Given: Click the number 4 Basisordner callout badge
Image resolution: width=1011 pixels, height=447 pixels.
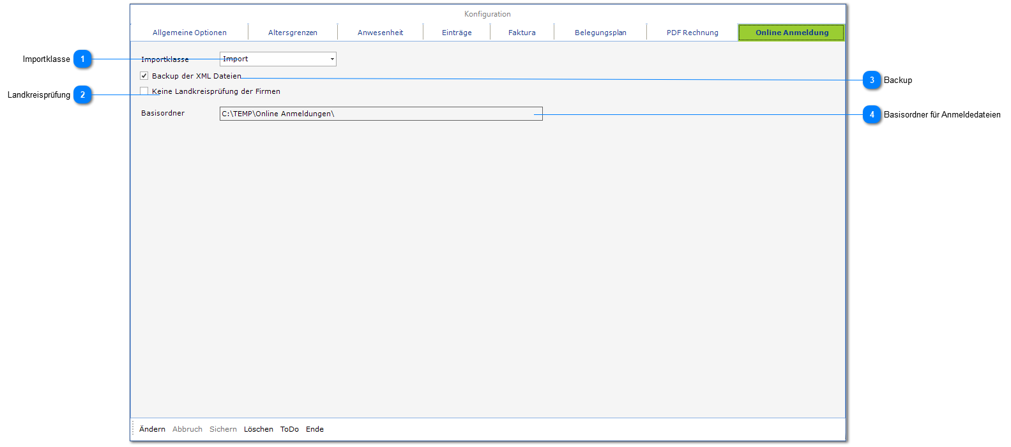Looking at the screenshot, I should 872,115.
